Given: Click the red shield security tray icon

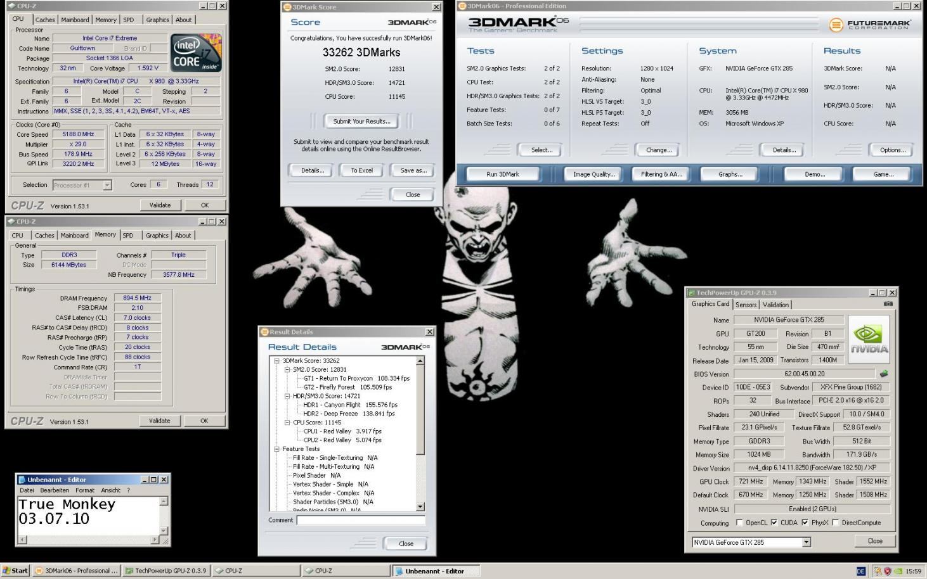Looking at the screenshot, I should click(x=887, y=571).
